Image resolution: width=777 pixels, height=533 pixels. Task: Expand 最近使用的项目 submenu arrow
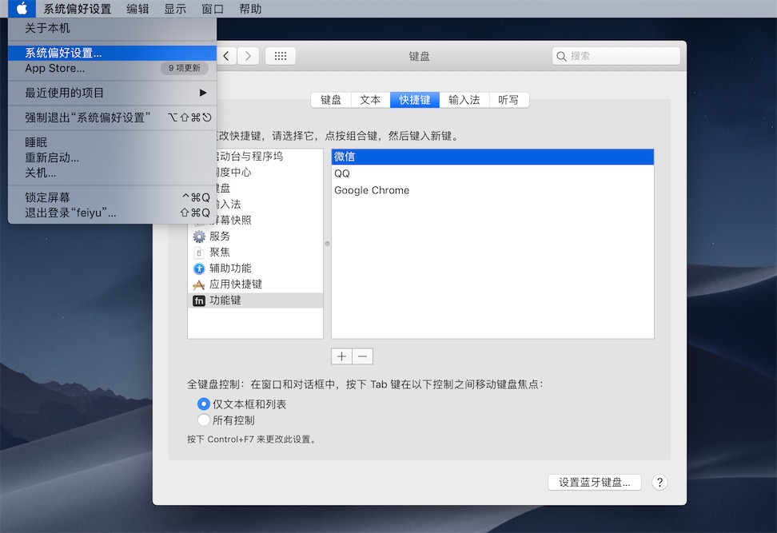203,93
